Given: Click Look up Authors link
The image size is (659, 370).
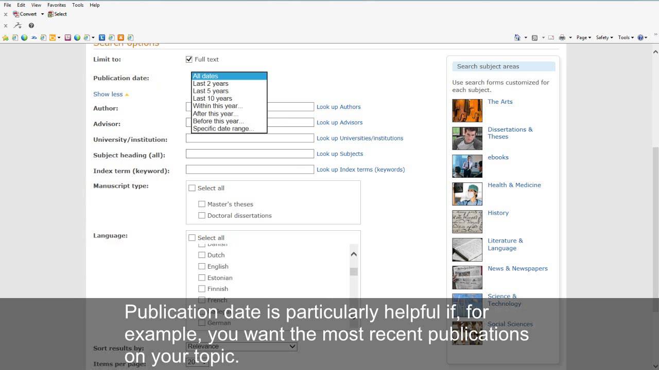Looking at the screenshot, I should click(338, 107).
